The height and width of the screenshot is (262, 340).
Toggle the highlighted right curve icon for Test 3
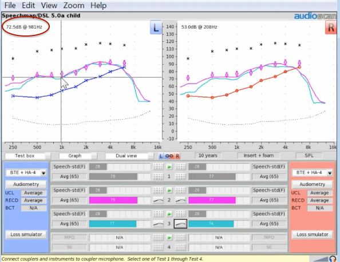click(180, 224)
